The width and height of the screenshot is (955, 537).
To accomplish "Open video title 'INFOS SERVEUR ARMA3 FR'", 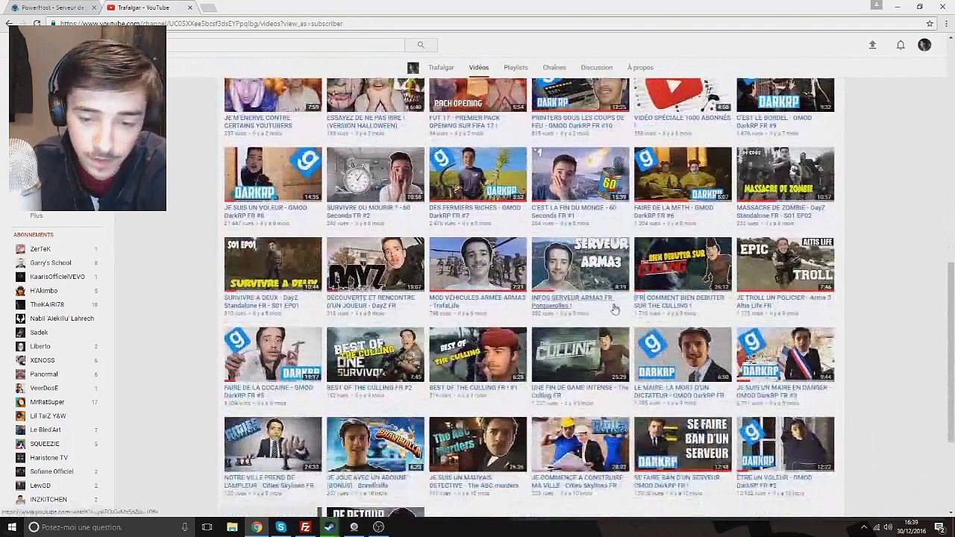I will [x=572, y=301].
